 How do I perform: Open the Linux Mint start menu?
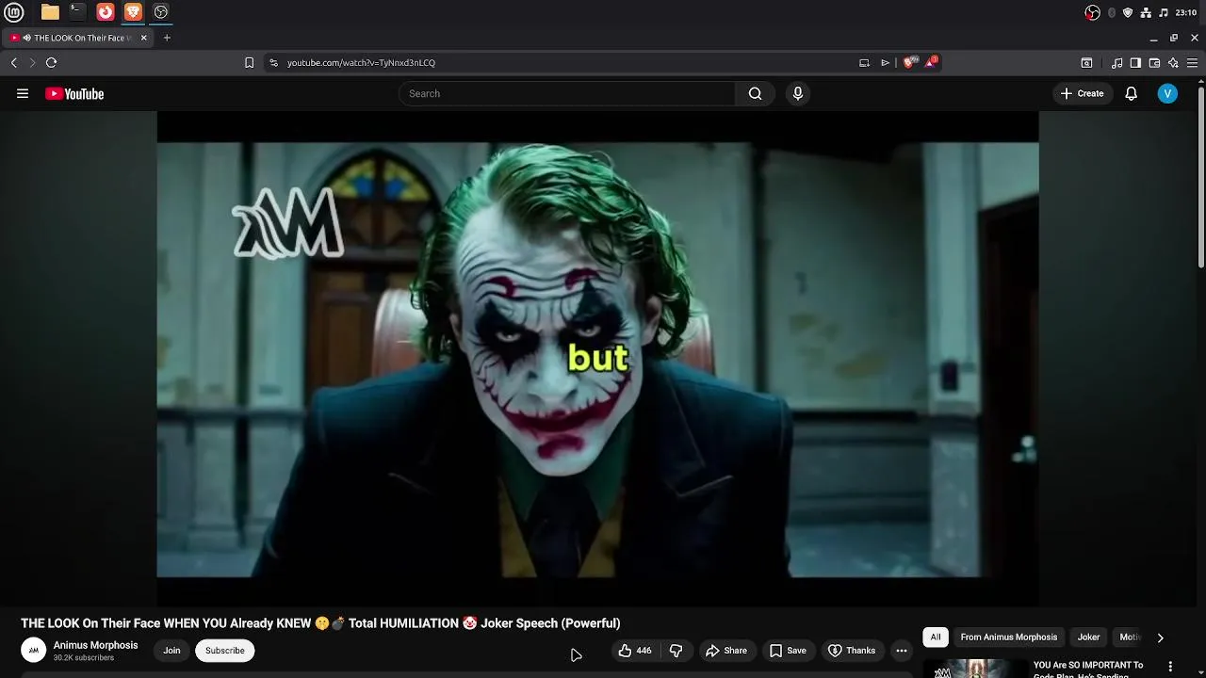(x=13, y=12)
